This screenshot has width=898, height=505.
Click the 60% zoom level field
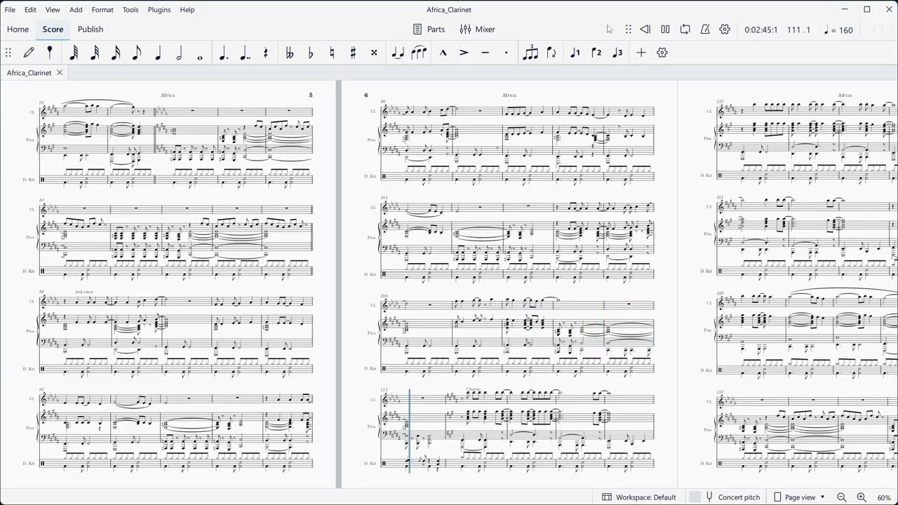[884, 498]
